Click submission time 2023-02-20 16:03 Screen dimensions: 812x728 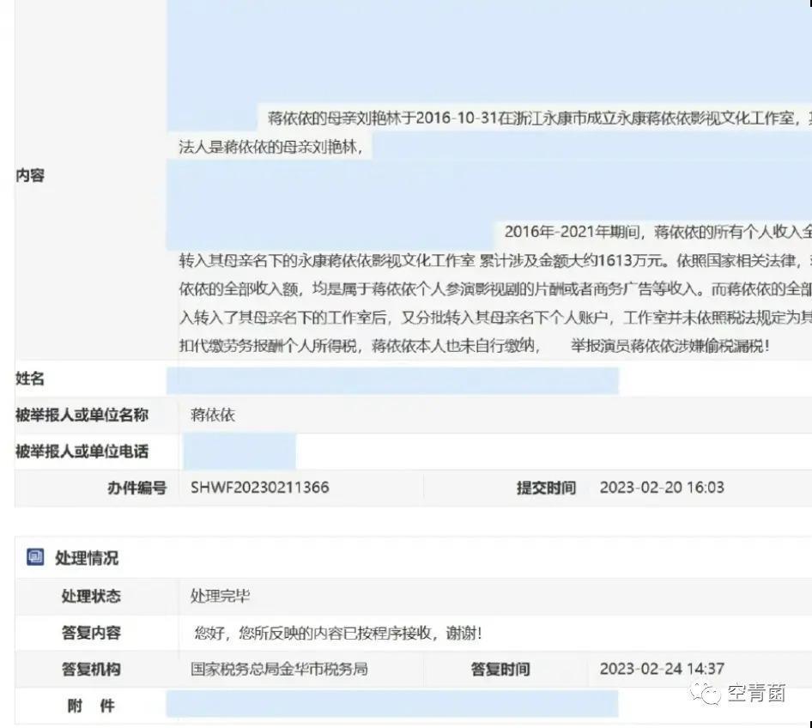pyautogui.click(x=661, y=488)
